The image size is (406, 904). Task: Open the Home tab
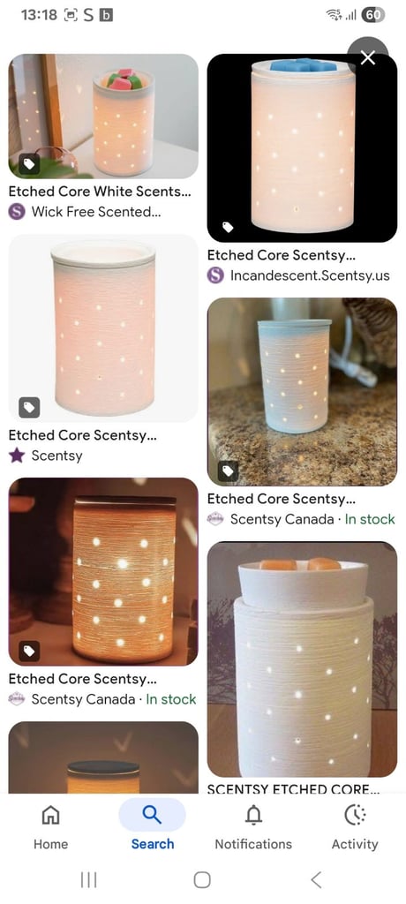(51, 828)
